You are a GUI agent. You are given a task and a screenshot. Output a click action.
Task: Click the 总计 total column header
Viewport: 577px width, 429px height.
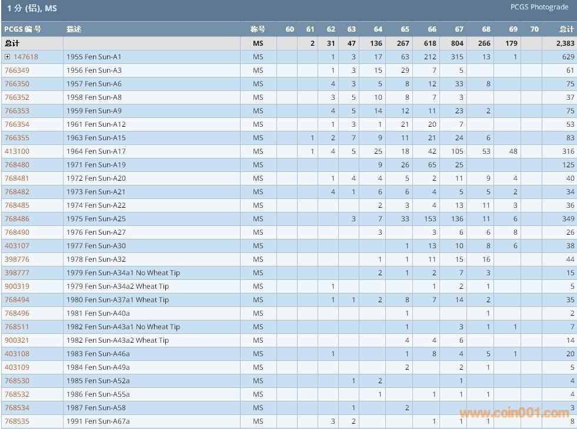pyautogui.click(x=566, y=29)
